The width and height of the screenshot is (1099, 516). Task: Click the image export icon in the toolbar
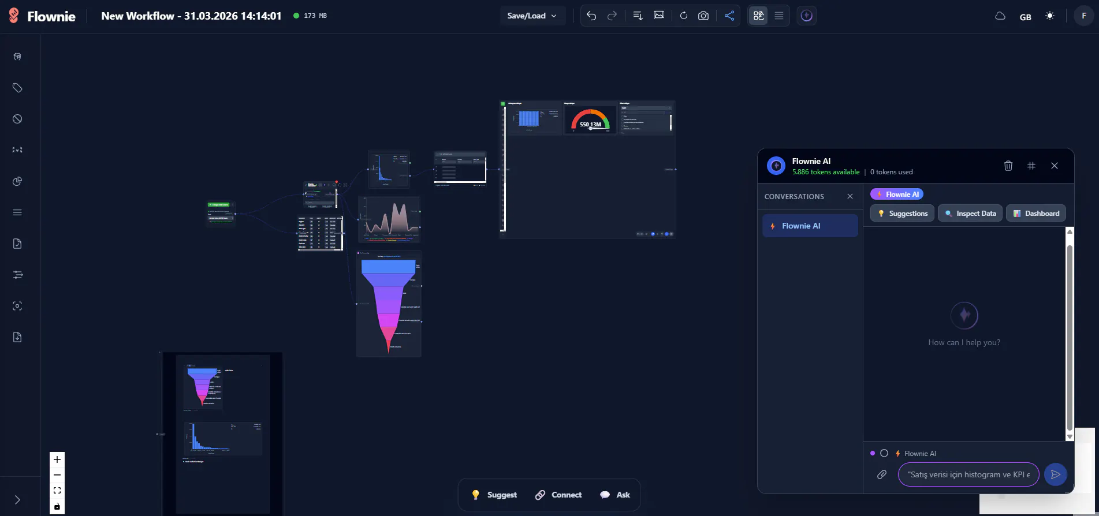(659, 16)
